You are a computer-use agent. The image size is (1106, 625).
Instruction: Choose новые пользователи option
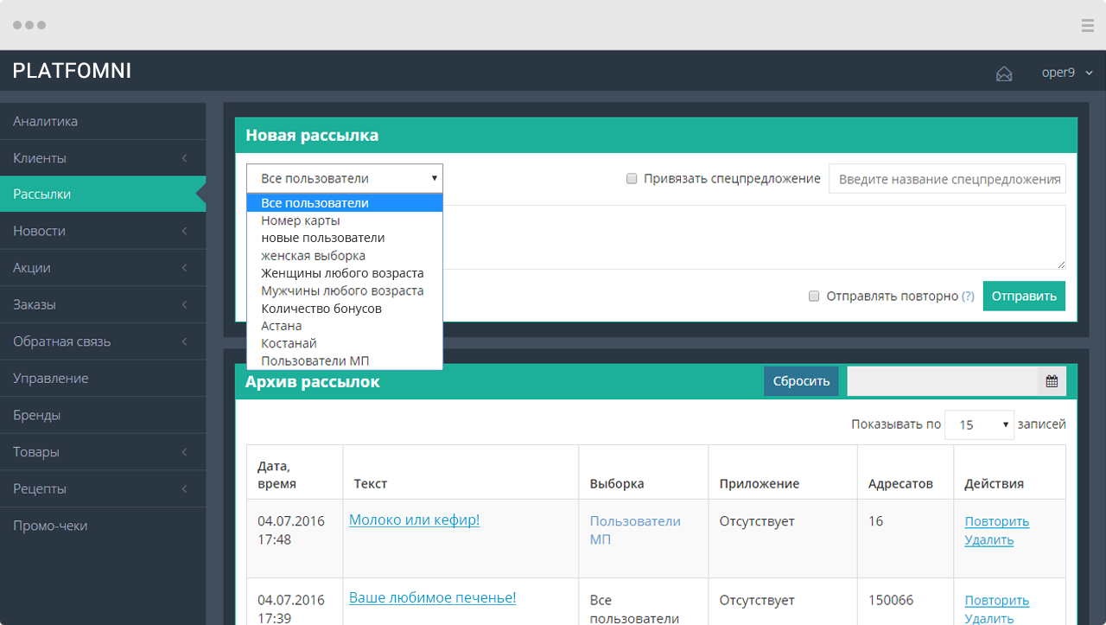[345, 238]
